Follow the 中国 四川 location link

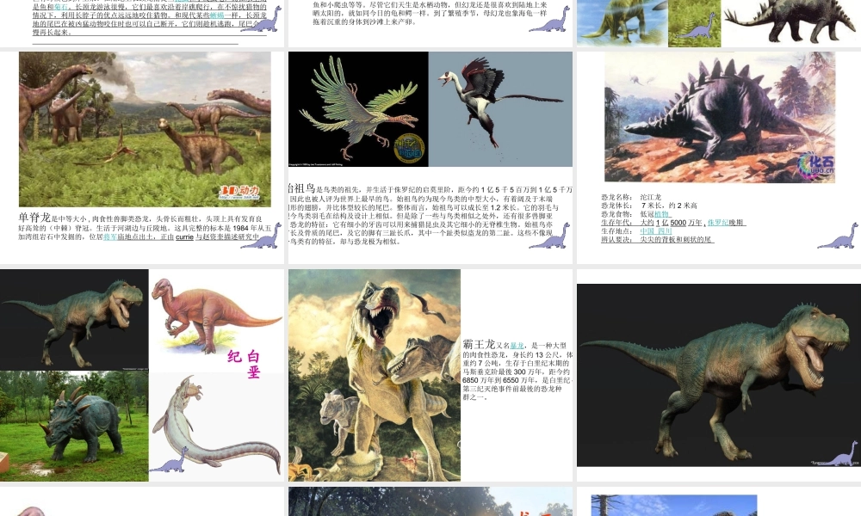click(x=656, y=231)
